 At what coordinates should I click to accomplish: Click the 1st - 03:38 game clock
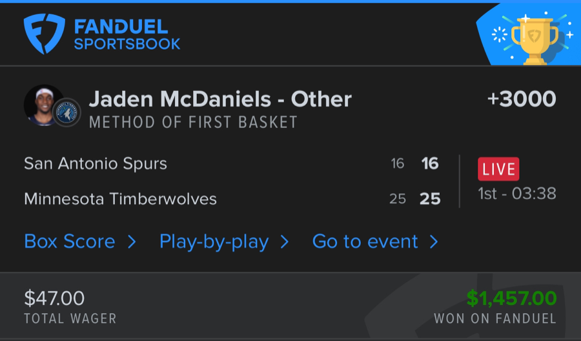(x=517, y=193)
